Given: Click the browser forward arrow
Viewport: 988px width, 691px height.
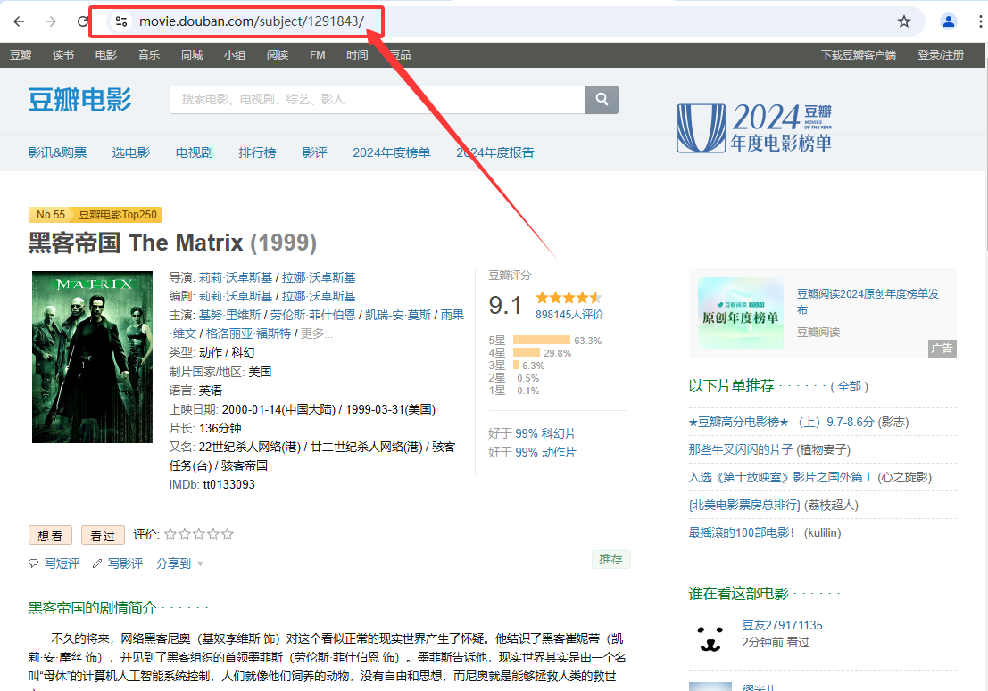Looking at the screenshot, I should [x=51, y=21].
